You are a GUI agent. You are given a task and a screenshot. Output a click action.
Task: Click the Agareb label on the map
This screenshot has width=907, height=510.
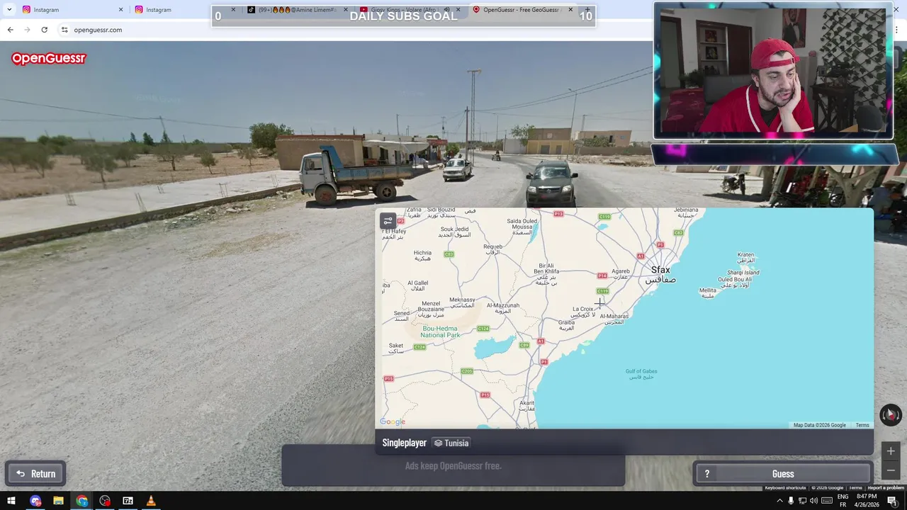tap(620, 273)
